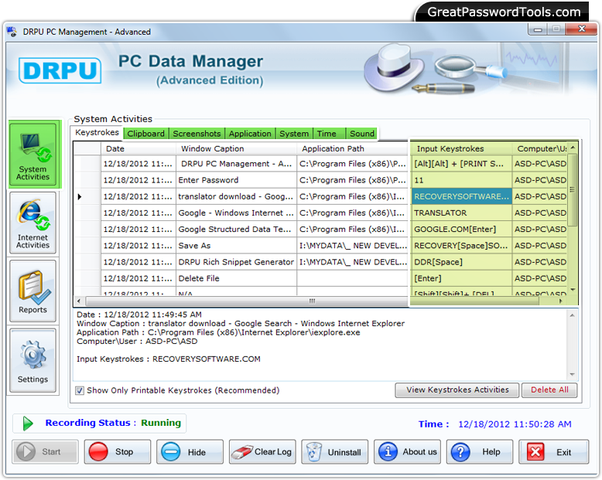Switch to the Application tab

tap(250, 134)
